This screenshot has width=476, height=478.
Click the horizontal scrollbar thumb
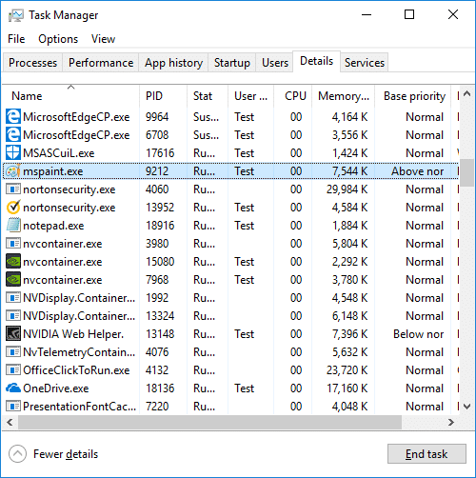point(209,422)
